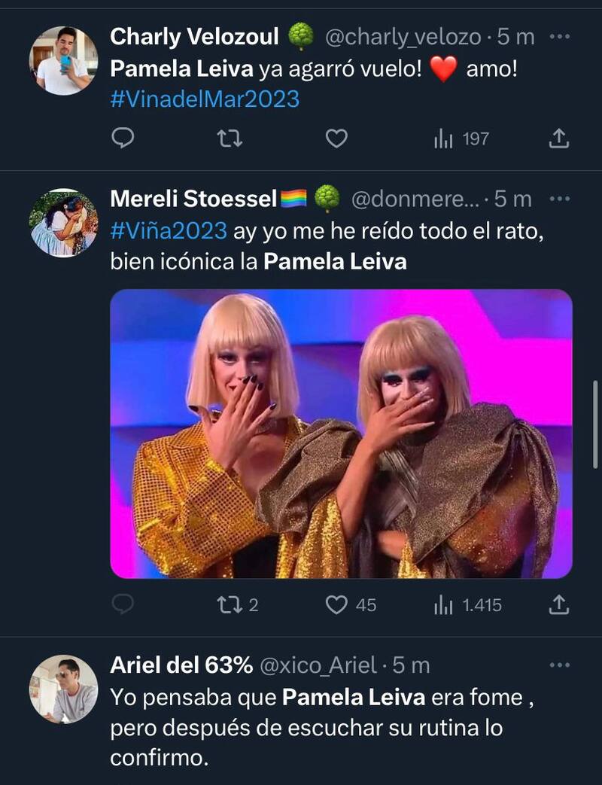602x785 pixels.
Task: Open more options on Charly Velozoul's tweet
Action: click(560, 35)
